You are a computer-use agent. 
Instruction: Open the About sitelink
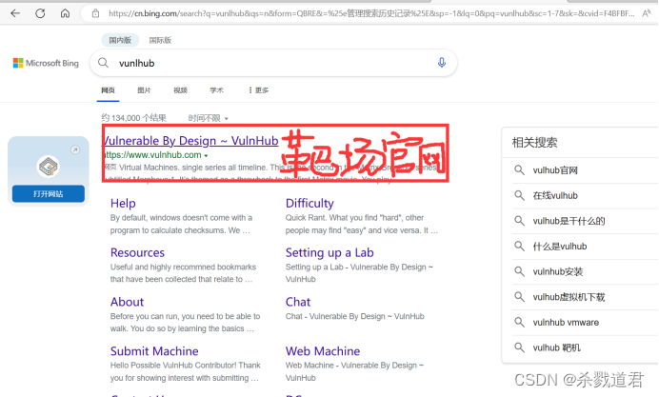coord(128,302)
